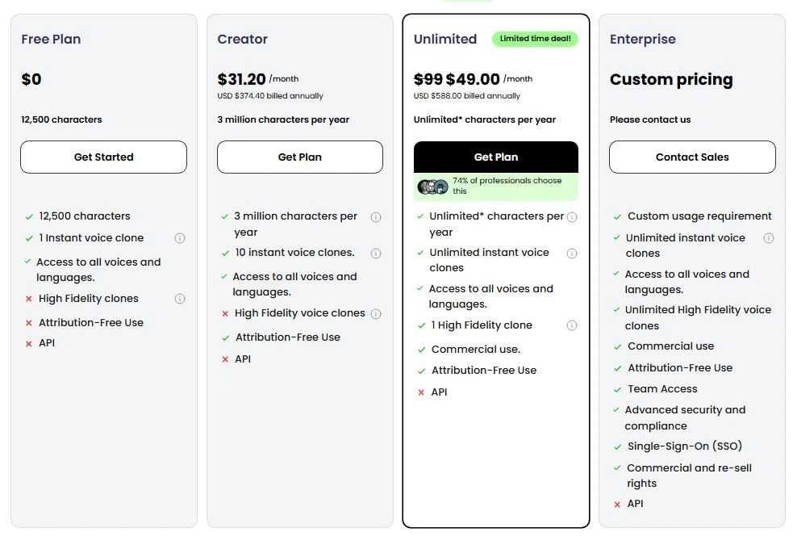Click the green checkmark beside Team Access

[x=617, y=389]
